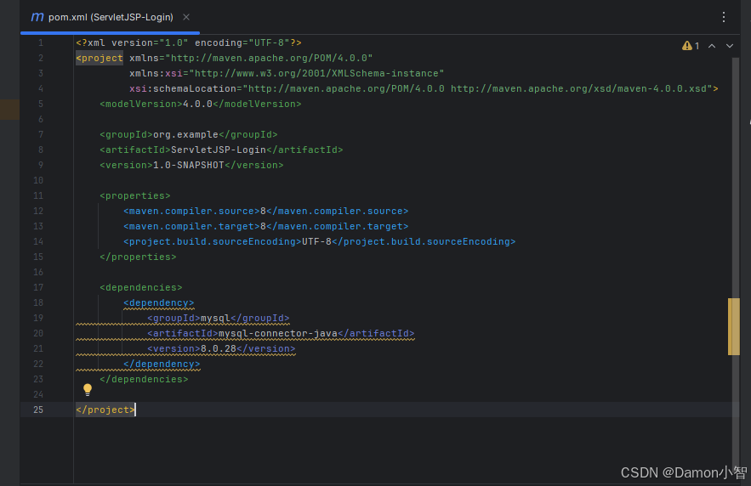Click the yellow warning triangle indicator
The height and width of the screenshot is (486, 751).
(x=687, y=45)
